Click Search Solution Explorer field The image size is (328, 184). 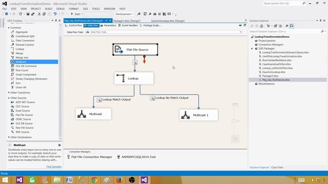click(285, 31)
